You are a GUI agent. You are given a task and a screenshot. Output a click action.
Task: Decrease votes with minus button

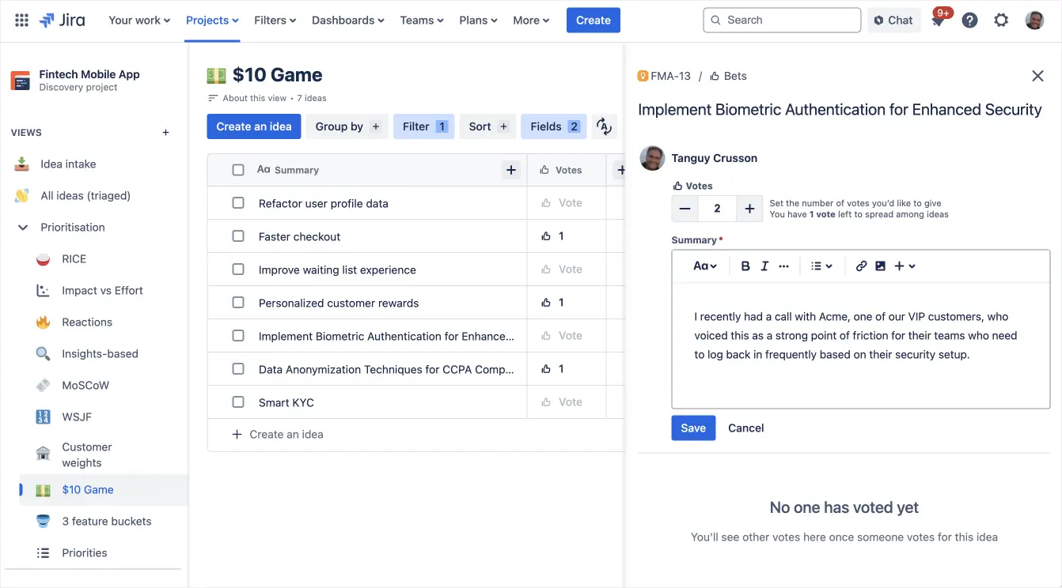tap(685, 209)
